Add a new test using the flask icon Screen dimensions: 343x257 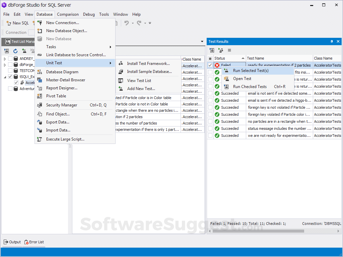pyautogui.click(x=24, y=51)
